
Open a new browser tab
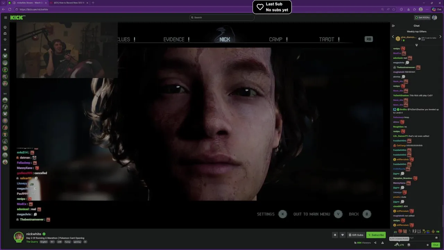pyautogui.click(x=93, y=3)
